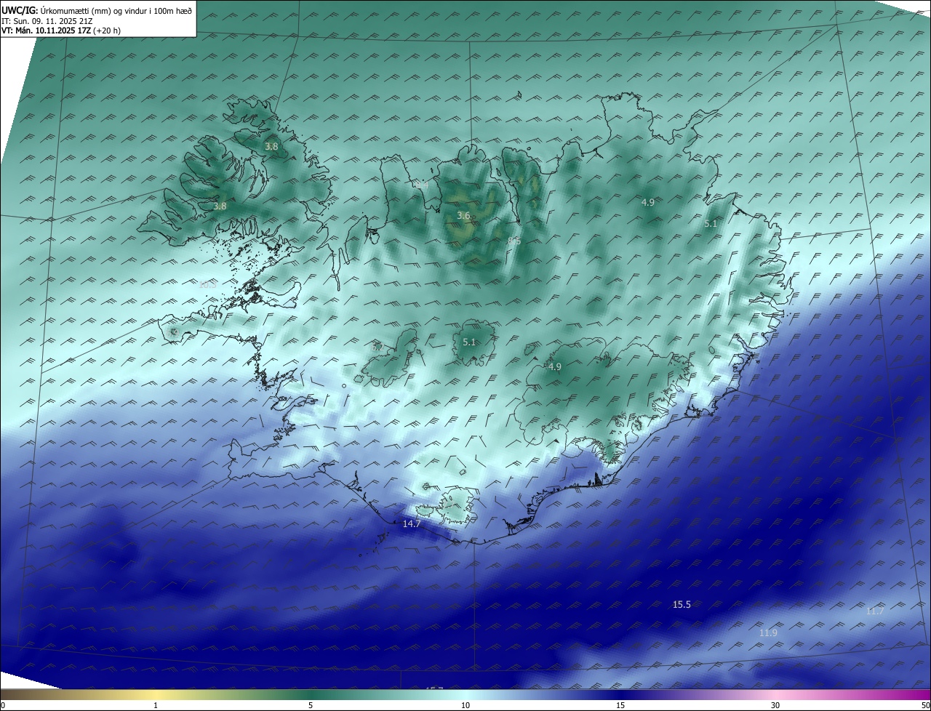Select the colour scale tick labelled 30
931x711 pixels.
tap(775, 705)
